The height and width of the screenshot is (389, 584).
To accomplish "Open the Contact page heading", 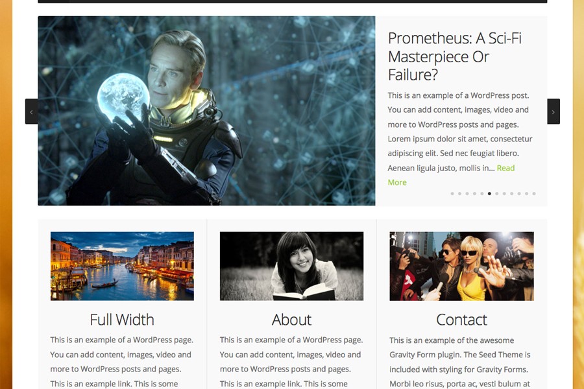I will (x=461, y=320).
